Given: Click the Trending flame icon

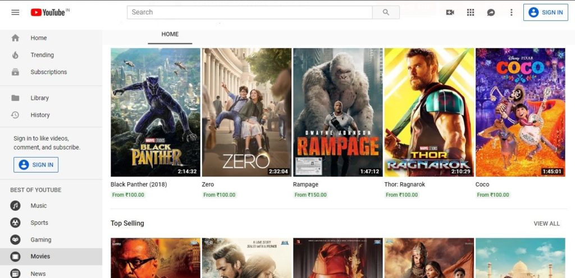Looking at the screenshot, I should click(15, 55).
